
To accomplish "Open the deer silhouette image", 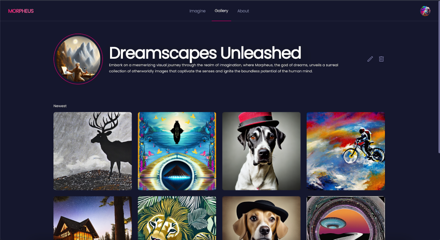I will [93, 151].
